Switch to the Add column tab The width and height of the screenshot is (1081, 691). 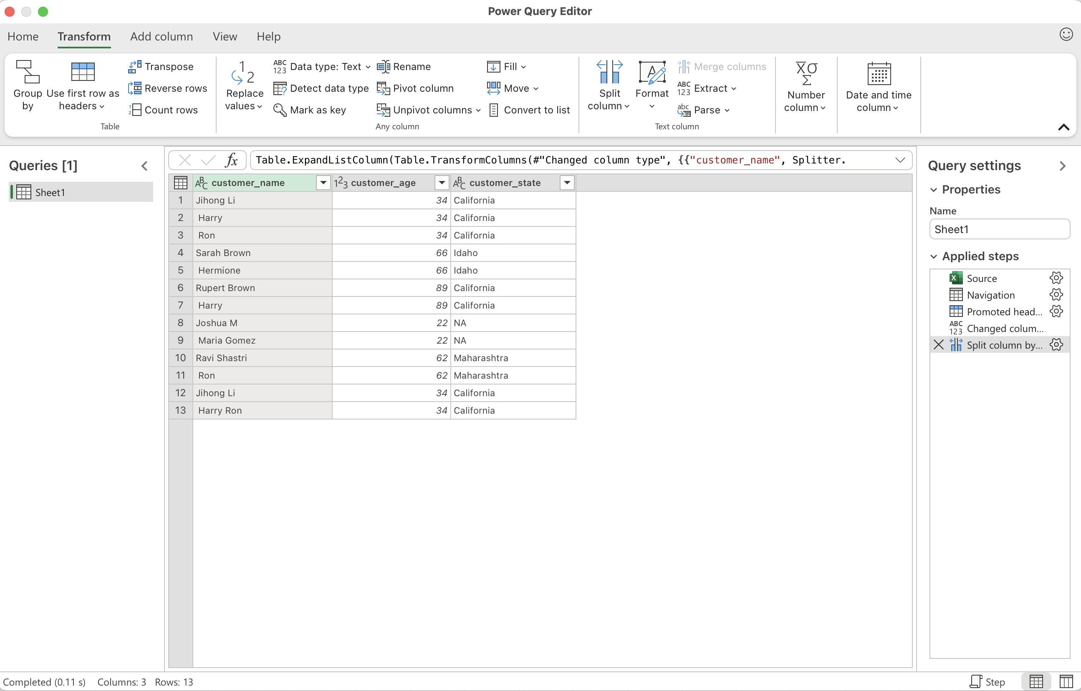161,36
